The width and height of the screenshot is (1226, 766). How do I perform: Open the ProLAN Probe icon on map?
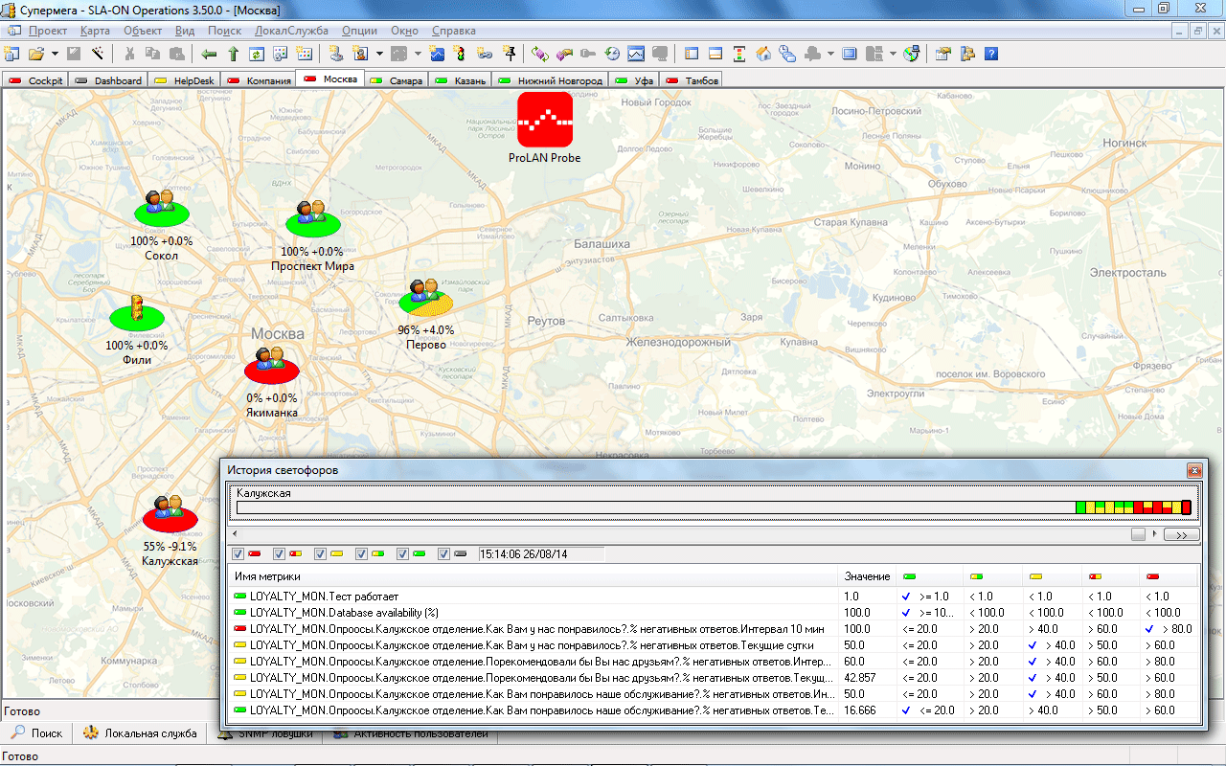[544, 120]
